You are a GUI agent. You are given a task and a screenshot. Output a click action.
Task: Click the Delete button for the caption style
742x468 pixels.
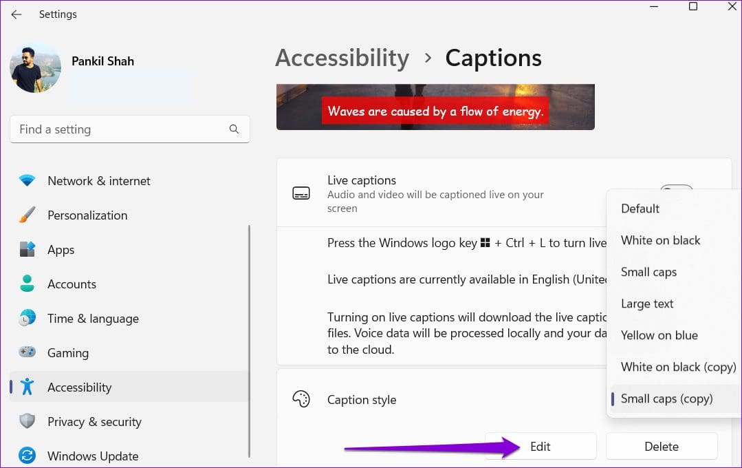(x=662, y=446)
